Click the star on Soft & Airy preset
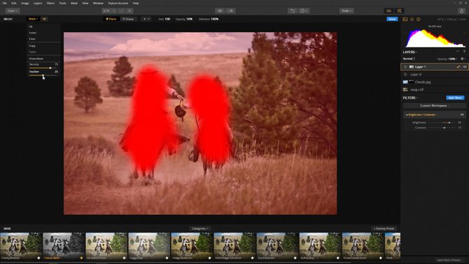 [x=338, y=258]
